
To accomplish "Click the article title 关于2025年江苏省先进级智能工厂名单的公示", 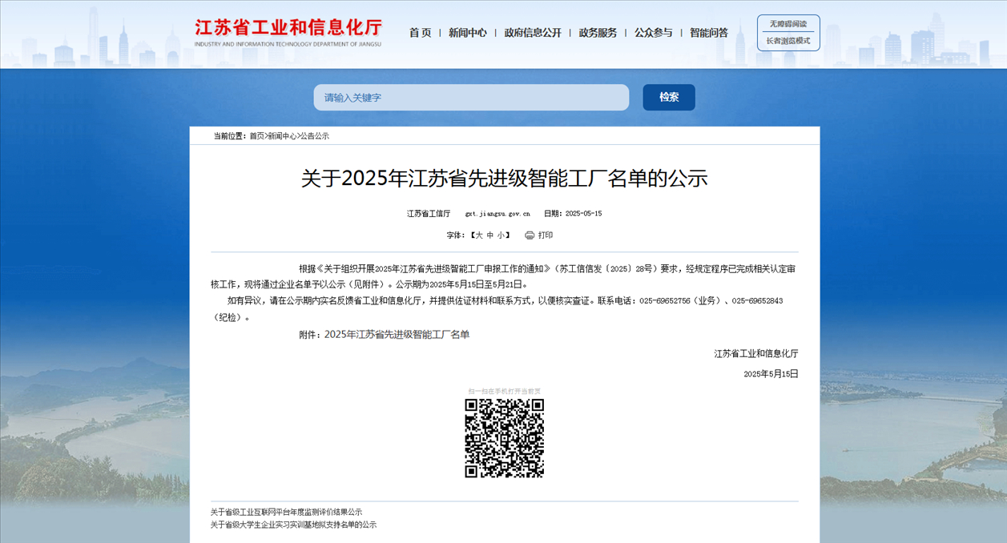I will (x=505, y=179).
